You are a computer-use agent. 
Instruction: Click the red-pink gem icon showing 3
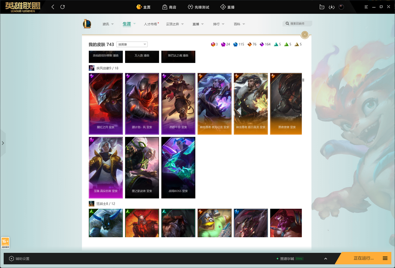(213, 44)
